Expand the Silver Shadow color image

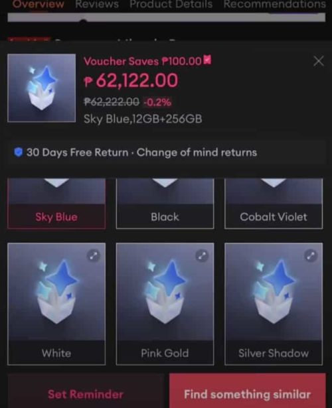311,255
